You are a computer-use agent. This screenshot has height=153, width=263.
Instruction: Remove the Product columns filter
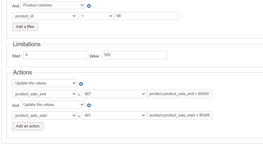point(89,6)
